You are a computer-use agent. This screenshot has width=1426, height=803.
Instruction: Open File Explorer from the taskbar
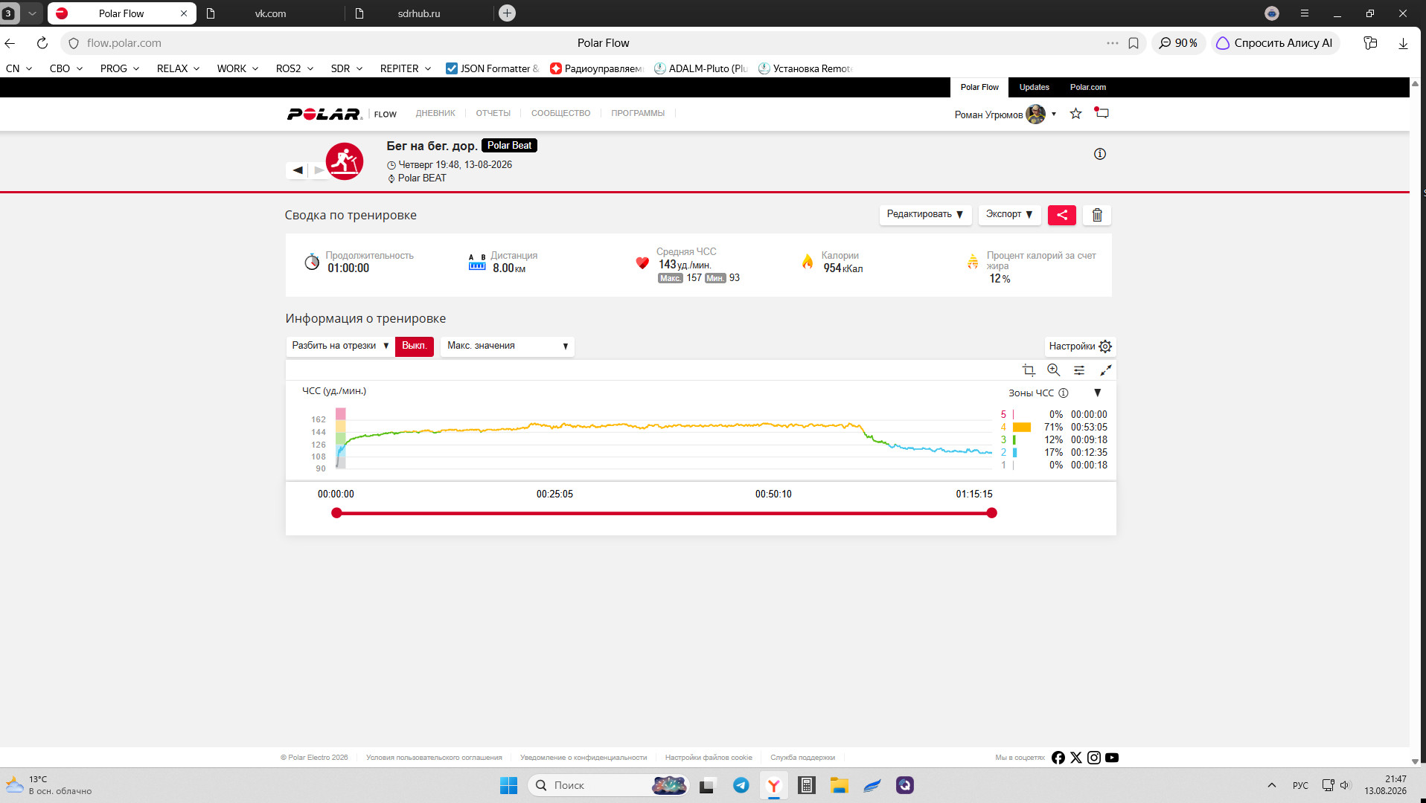[x=840, y=785]
